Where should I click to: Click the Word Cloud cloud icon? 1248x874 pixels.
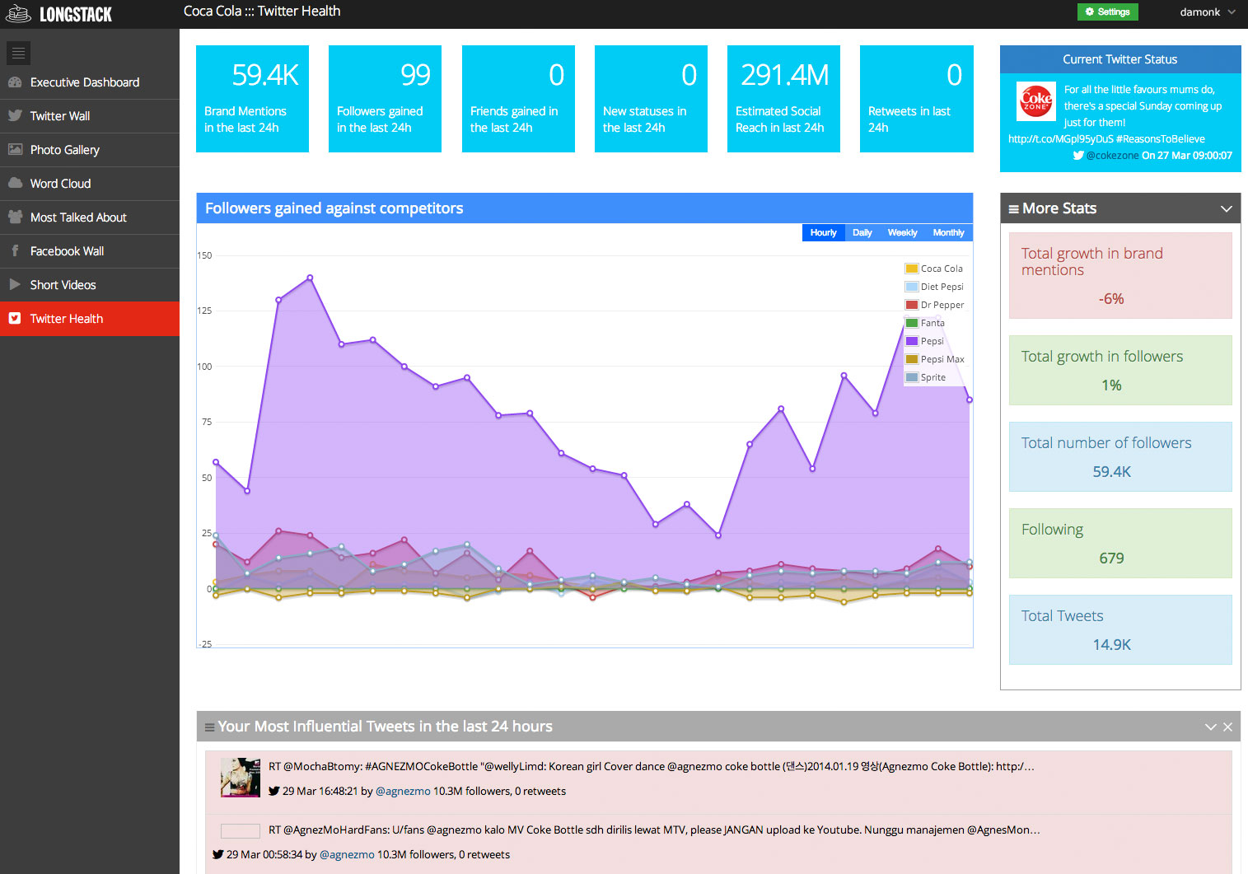click(x=15, y=184)
